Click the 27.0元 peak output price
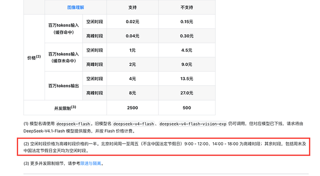Image resolution: width=320 pixels, height=176 pixels. pos(187,93)
